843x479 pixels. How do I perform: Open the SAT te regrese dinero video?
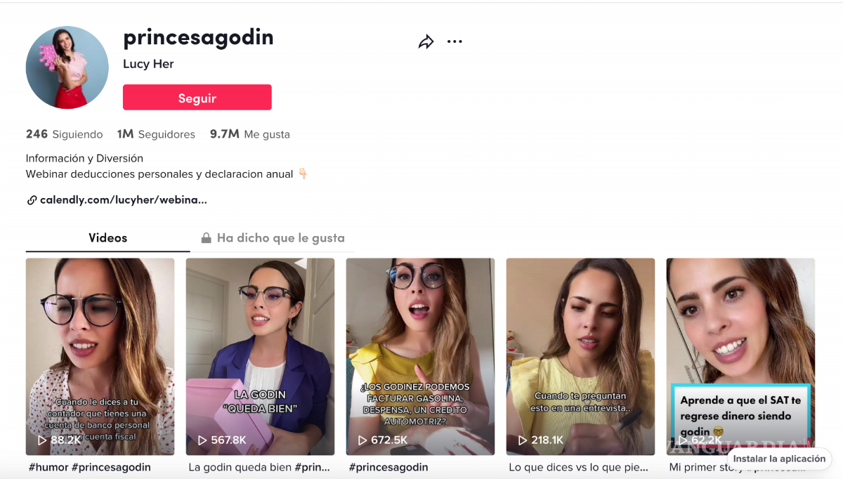[x=740, y=356]
